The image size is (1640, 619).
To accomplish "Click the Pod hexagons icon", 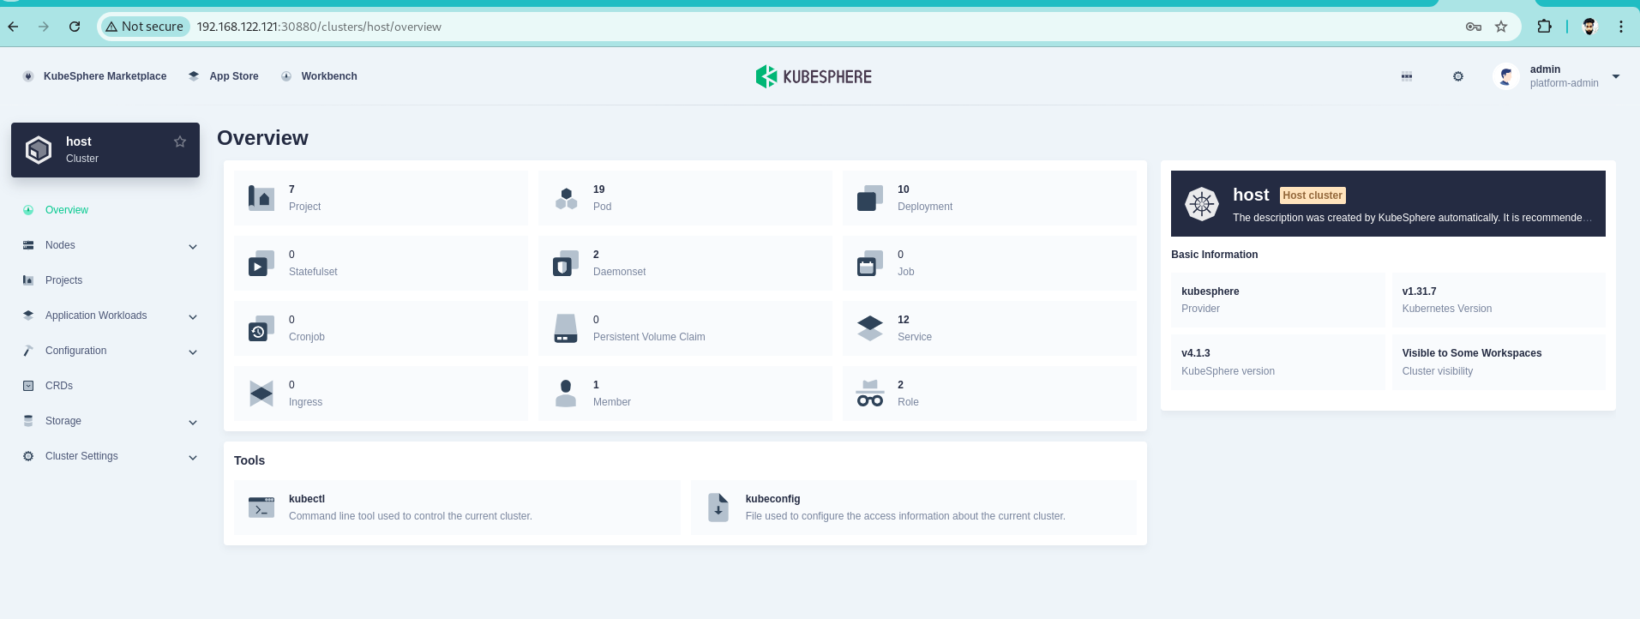I will (x=566, y=198).
